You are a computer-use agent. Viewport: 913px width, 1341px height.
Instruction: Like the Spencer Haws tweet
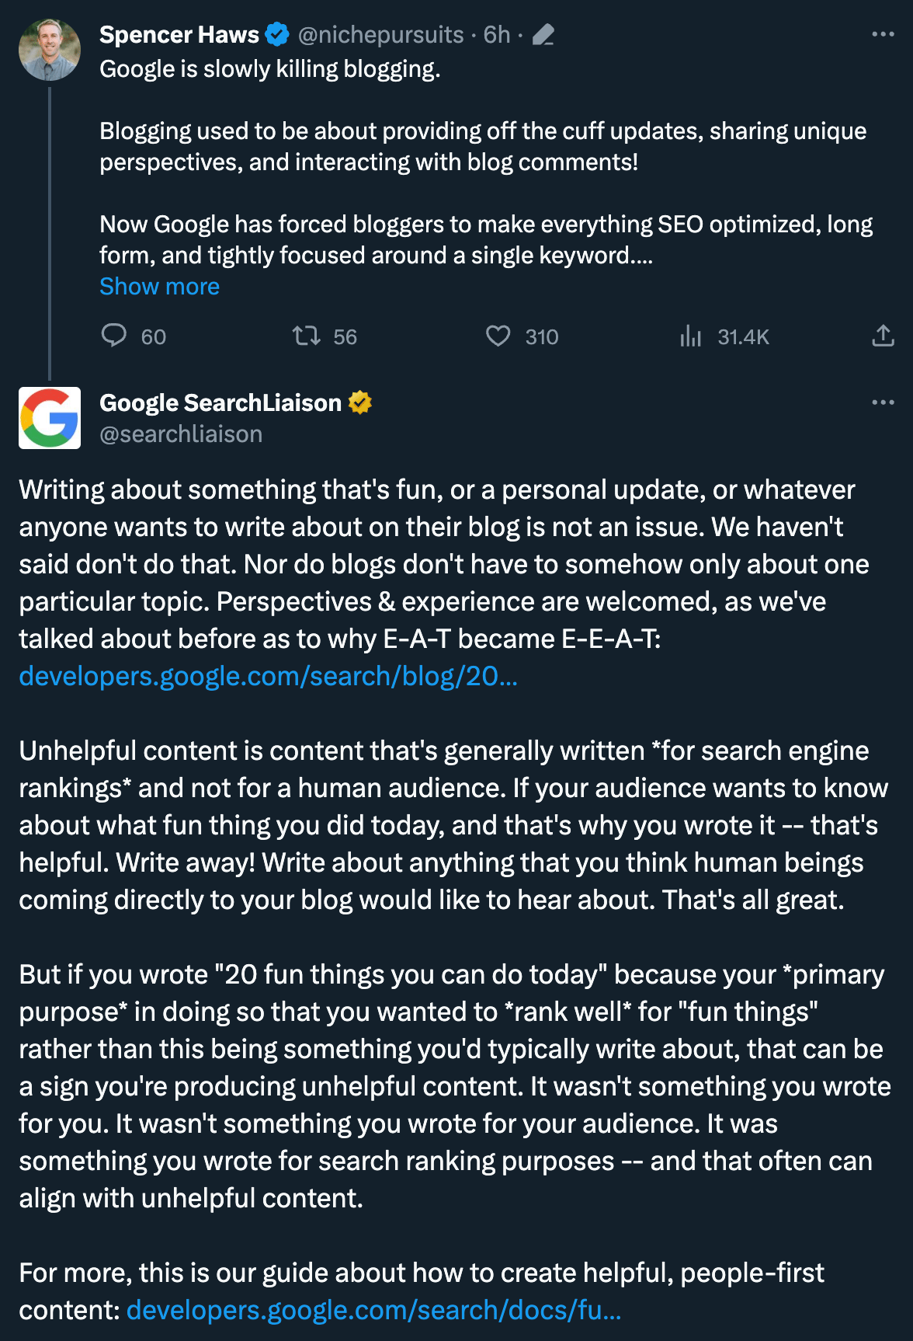coord(498,336)
